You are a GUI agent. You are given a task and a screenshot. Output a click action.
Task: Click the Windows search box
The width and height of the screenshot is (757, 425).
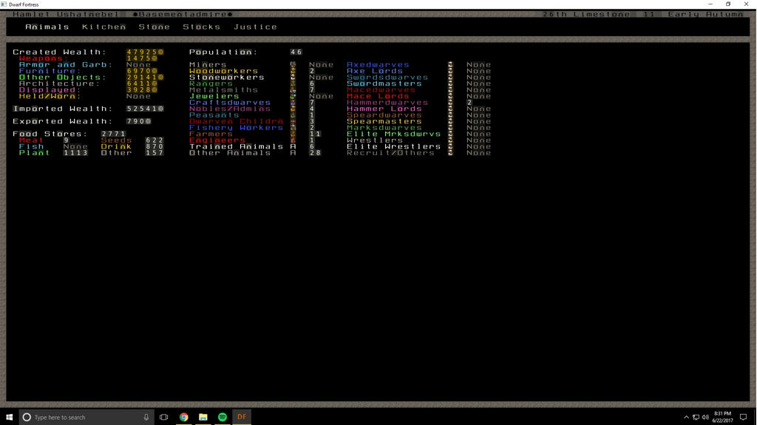(x=86, y=417)
